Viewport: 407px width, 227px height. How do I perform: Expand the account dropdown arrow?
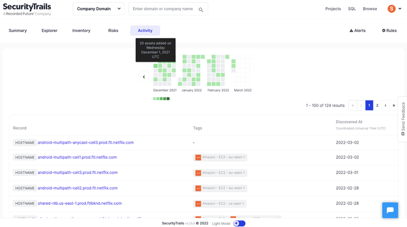[400, 8]
